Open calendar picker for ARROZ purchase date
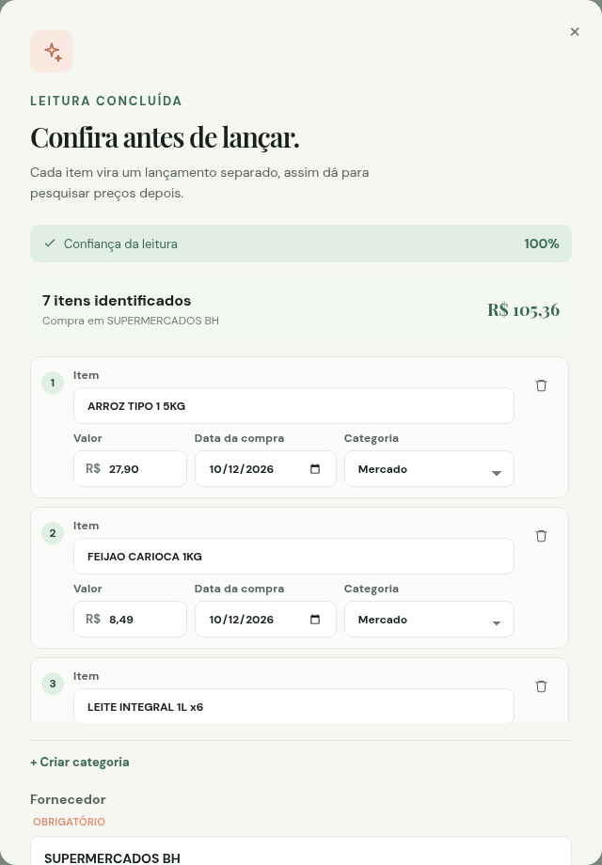602x865 pixels. [x=315, y=469]
